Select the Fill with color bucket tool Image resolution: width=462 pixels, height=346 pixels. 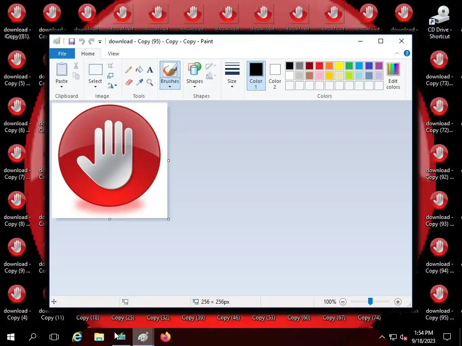pos(139,70)
